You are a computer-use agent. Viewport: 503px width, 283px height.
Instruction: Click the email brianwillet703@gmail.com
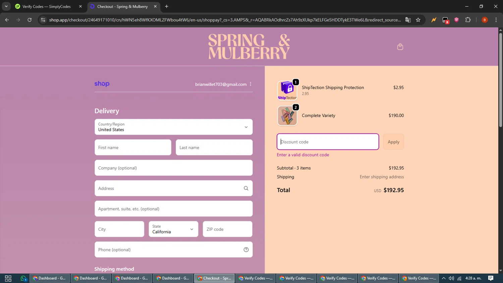click(x=221, y=84)
